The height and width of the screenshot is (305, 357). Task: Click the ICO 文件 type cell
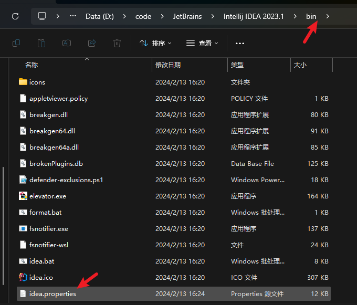click(244, 278)
